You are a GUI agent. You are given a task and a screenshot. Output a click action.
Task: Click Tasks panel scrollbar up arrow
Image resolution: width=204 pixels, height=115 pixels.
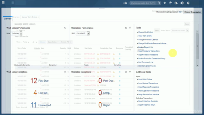coord(197,32)
